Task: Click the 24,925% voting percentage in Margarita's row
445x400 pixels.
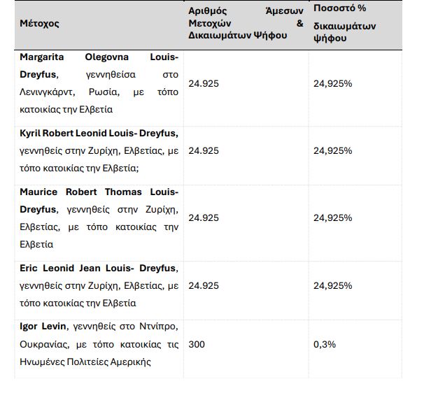Action: (x=332, y=83)
